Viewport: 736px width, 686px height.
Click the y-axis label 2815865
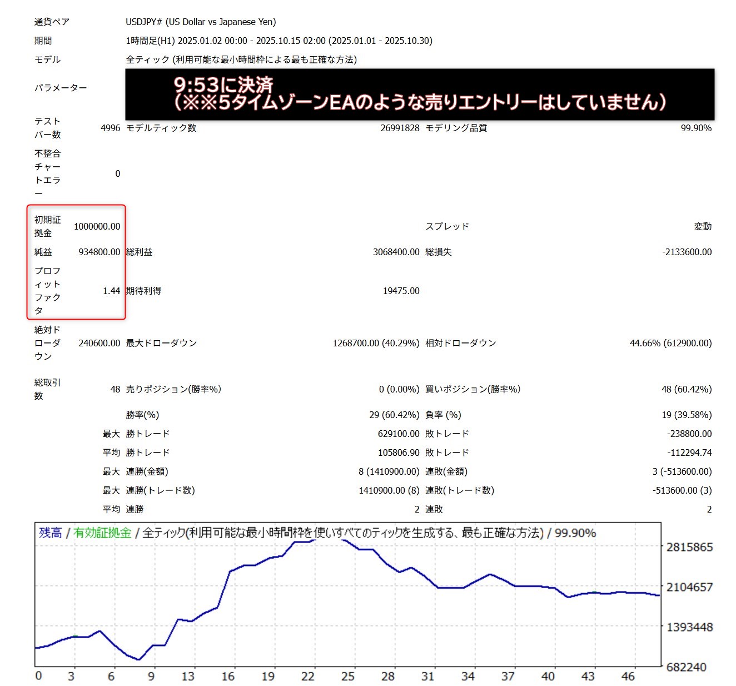(689, 547)
